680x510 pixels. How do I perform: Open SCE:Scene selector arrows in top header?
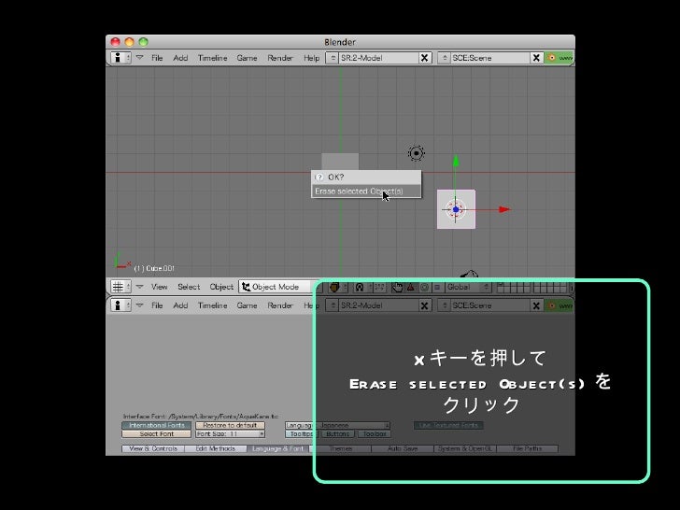[444, 58]
